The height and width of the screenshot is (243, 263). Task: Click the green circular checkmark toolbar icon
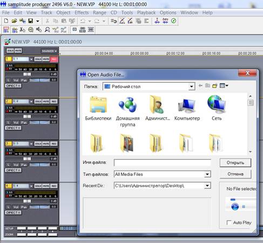point(173,21)
